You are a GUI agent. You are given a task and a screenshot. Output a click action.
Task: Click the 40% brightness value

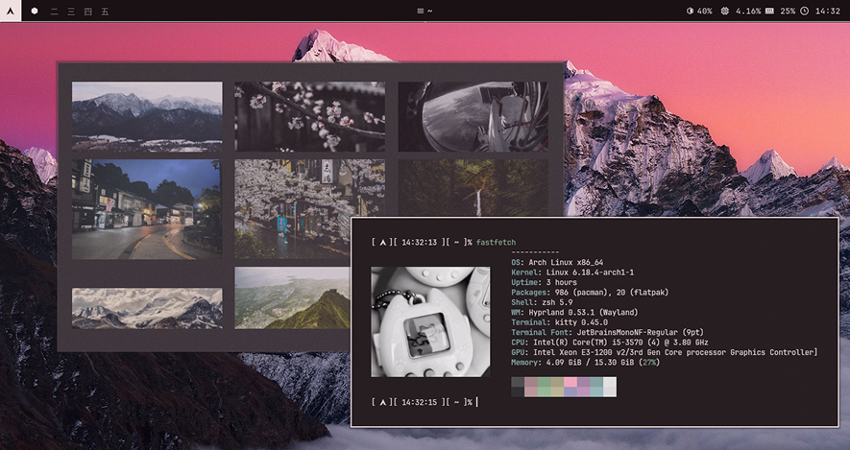704,11
